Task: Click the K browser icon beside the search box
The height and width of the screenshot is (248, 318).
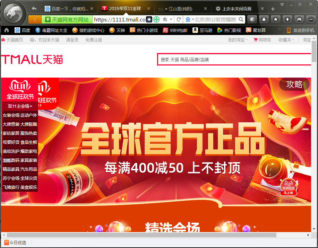Action: point(252,19)
